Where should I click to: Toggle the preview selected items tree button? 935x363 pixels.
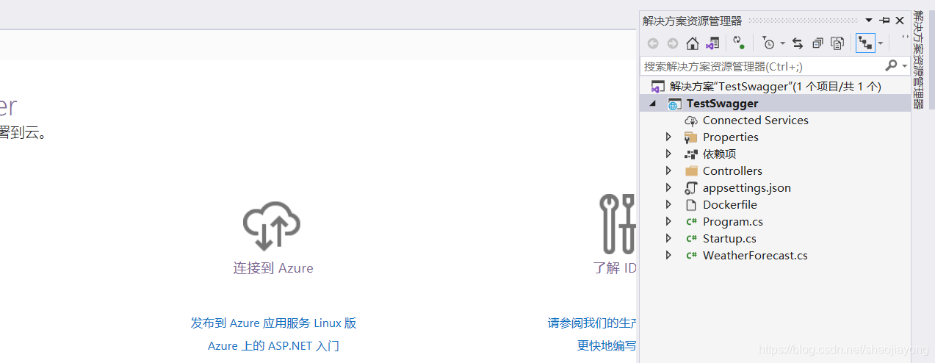point(866,43)
